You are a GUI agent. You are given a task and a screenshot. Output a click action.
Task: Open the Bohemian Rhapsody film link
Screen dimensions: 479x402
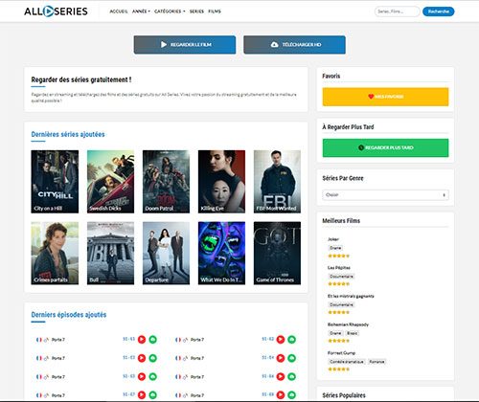348,324
